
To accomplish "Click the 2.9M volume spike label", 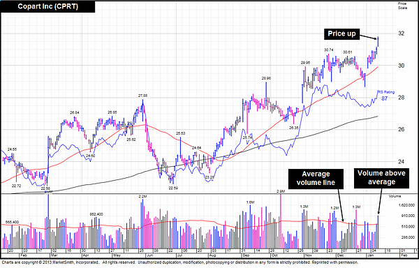I will coord(281,191).
